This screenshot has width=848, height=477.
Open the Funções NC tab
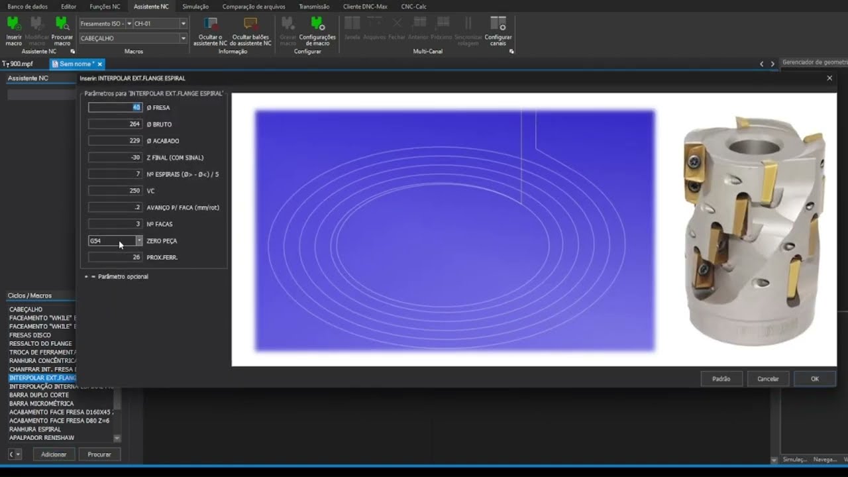(105, 7)
